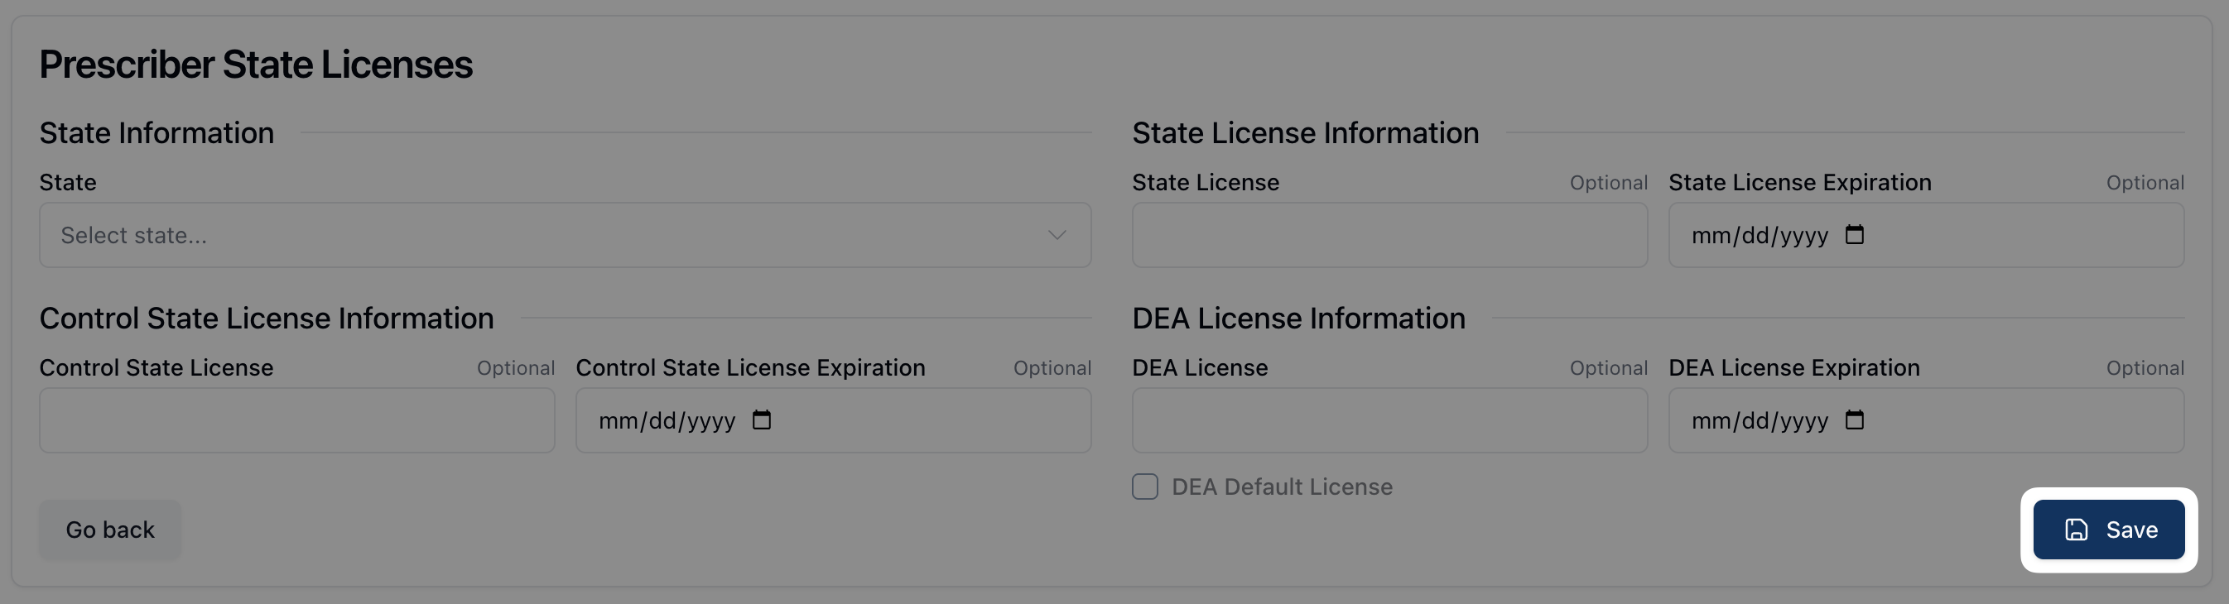Click the Save button label
The height and width of the screenshot is (604, 2229).
point(2131,530)
